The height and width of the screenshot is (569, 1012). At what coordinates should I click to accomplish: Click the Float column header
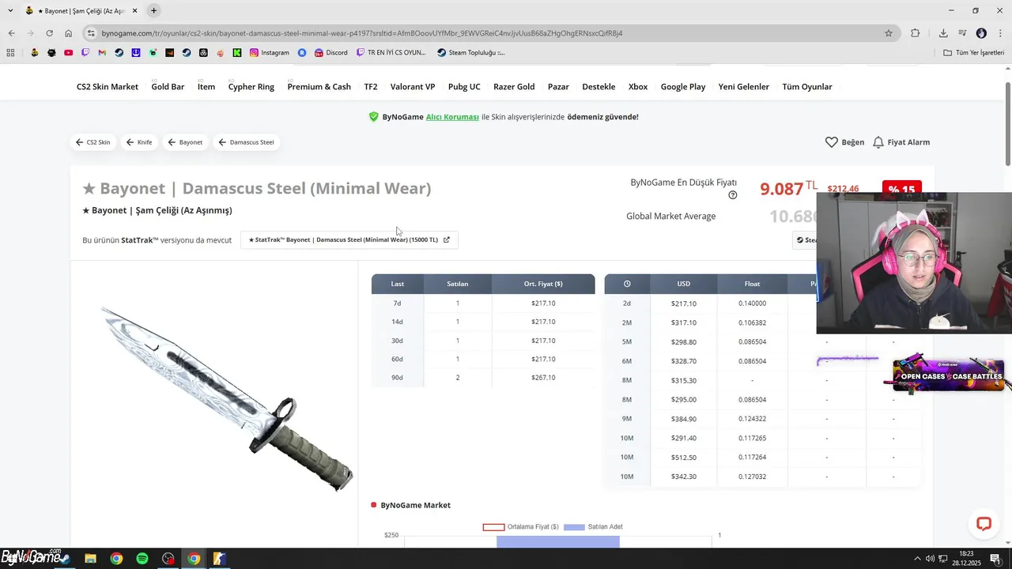(x=752, y=284)
